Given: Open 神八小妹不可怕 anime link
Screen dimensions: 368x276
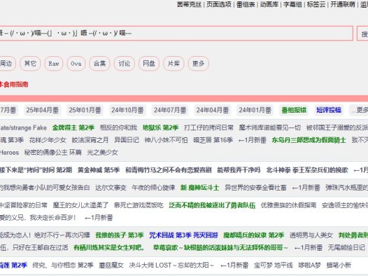Looking at the screenshot, I should coord(167,140).
